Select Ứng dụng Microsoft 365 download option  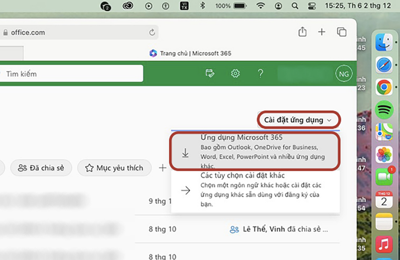point(255,151)
